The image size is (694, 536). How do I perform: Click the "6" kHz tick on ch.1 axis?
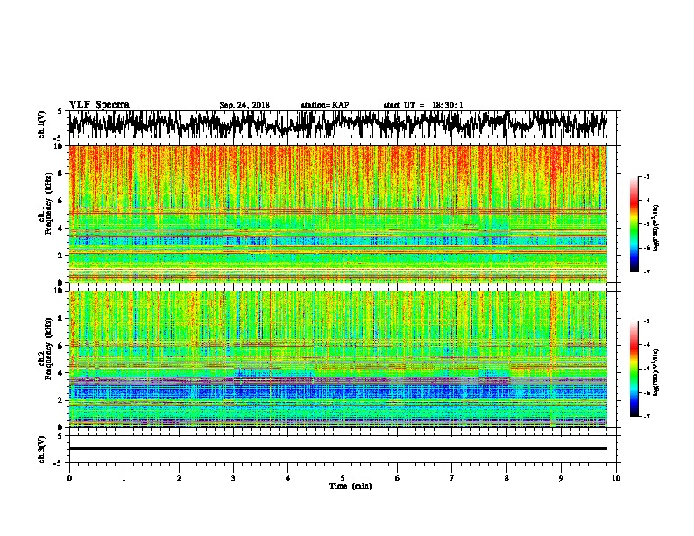[x=61, y=201]
